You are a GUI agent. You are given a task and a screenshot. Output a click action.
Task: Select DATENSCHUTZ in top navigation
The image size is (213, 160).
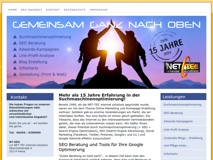point(75,10)
